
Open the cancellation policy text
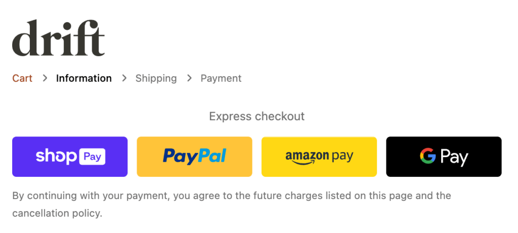[x=57, y=213]
